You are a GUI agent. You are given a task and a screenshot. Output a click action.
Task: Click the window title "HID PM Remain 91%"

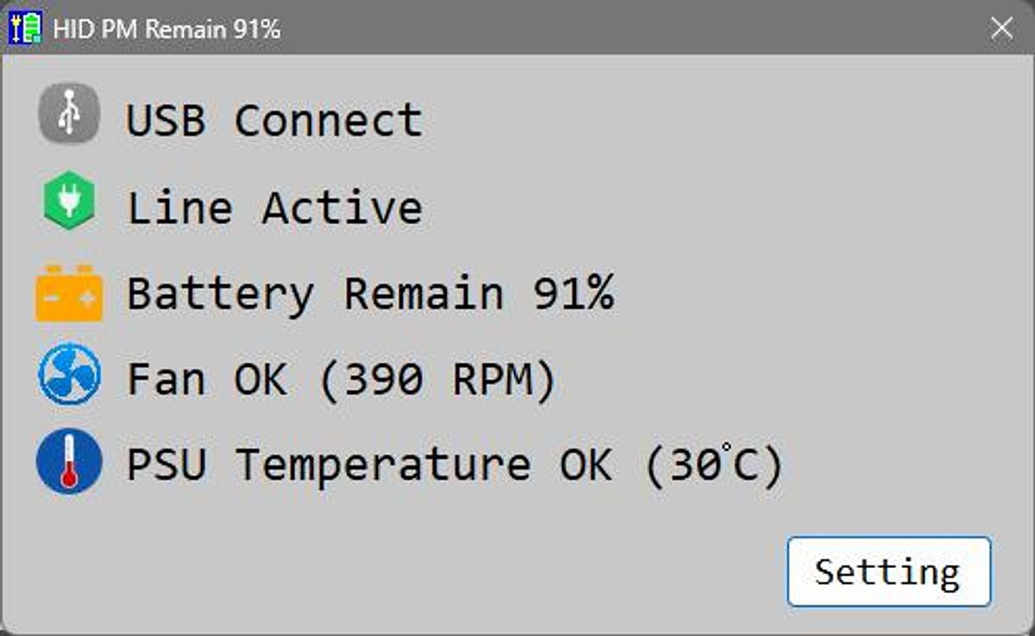coord(166,29)
